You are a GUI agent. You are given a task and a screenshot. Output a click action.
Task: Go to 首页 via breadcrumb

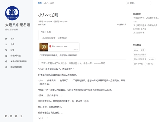tap(40, 3)
